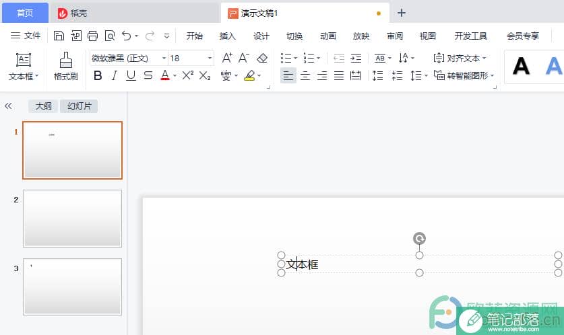Screen dimensions: 564x335
Task: Click the Save icon in quick toolbar
Action: [x=59, y=36]
